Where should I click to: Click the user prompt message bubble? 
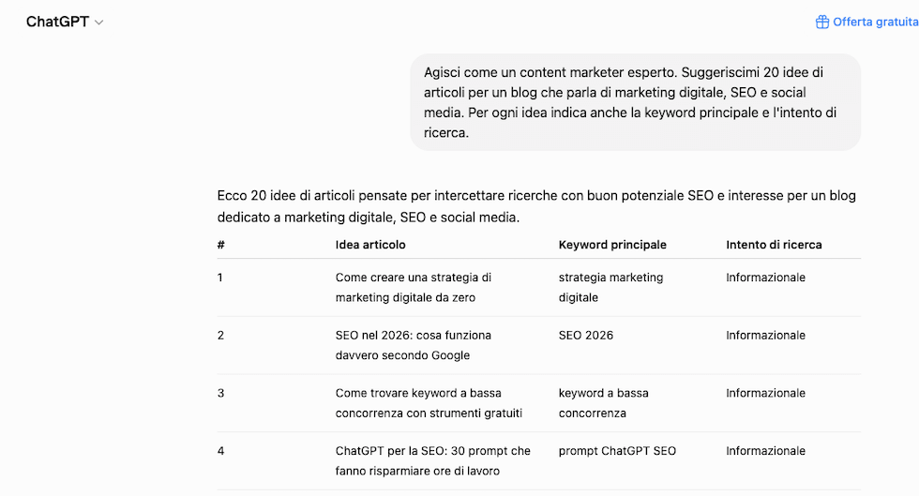click(x=635, y=102)
